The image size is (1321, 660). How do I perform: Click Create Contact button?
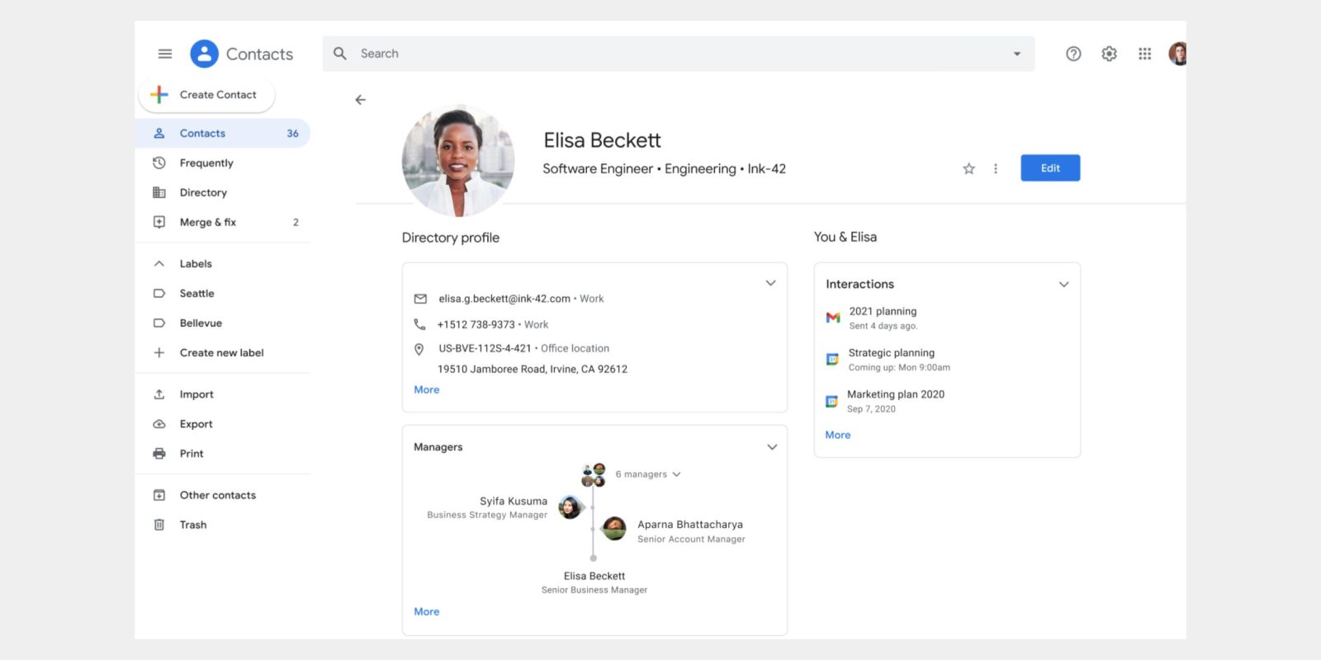(x=207, y=95)
